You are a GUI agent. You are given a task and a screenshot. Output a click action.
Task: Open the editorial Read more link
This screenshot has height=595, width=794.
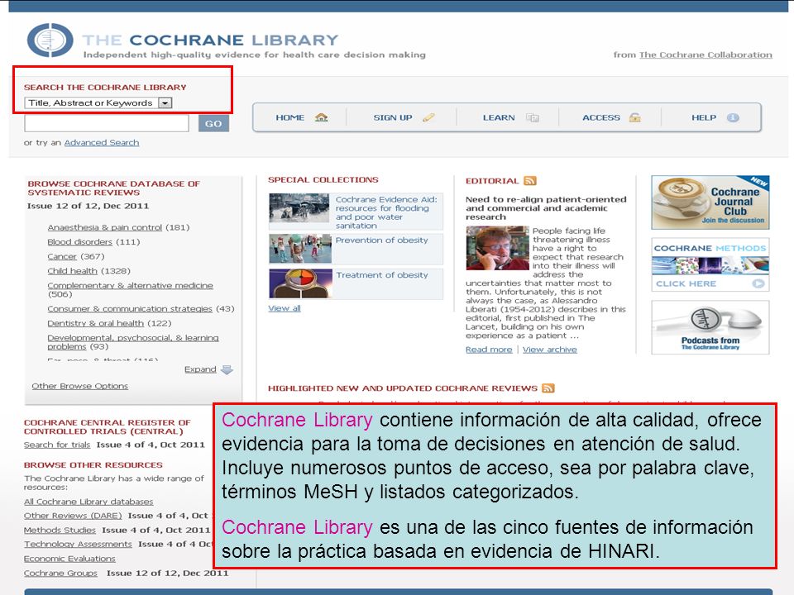pyautogui.click(x=489, y=350)
